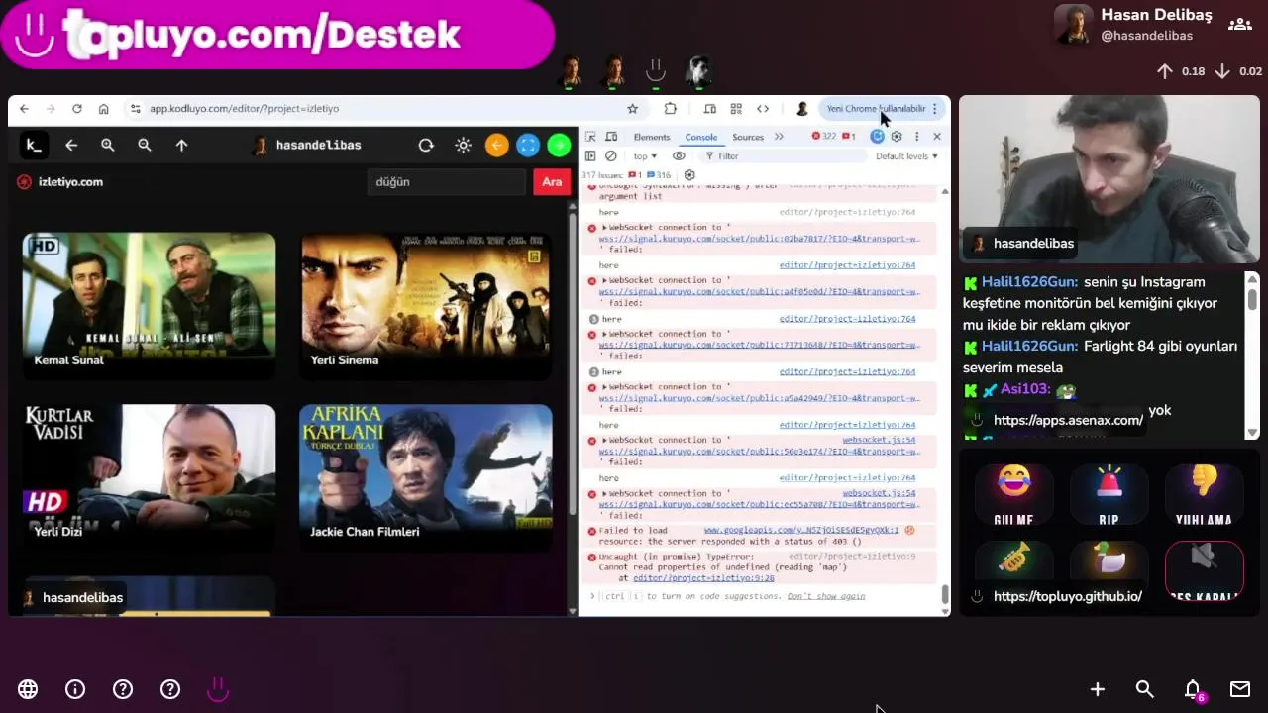Click the orange left-arrow circle button
Viewport: 1268px width, 713px height.
click(x=497, y=146)
